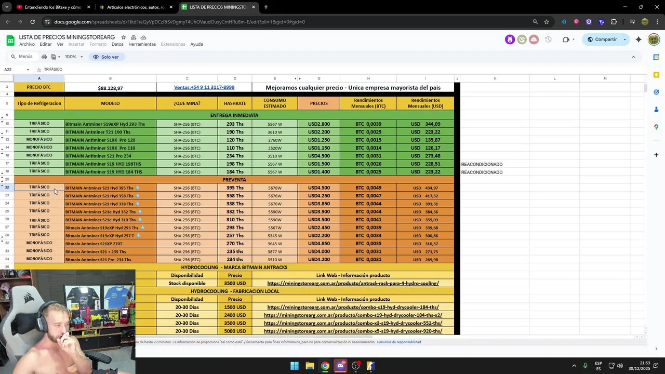Click the move-to-Drive icon beside the title
Viewport: 665px width, 374px height.
(134, 37)
